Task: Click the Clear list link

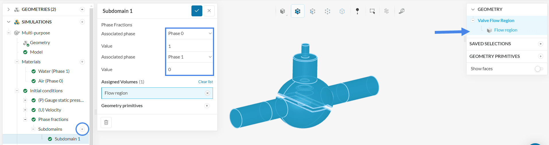Action: click(x=205, y=82)
